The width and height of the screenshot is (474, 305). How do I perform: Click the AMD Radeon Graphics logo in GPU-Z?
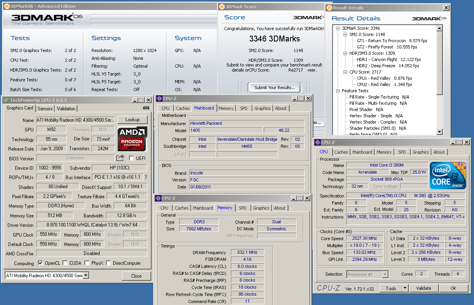coord(132,139)
